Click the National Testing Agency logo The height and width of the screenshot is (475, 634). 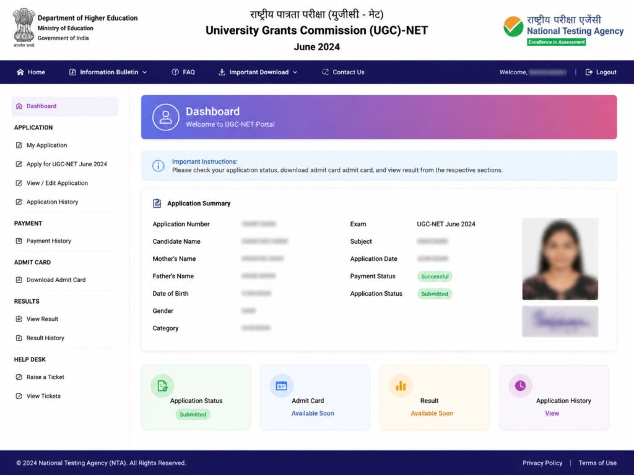(563, 30)
